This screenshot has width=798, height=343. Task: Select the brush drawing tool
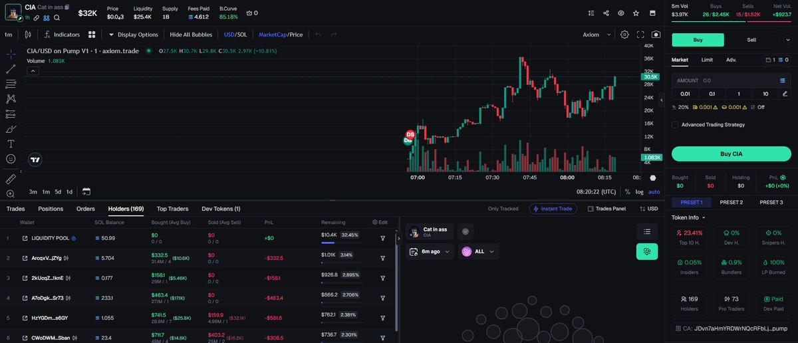tap(11, 129)
